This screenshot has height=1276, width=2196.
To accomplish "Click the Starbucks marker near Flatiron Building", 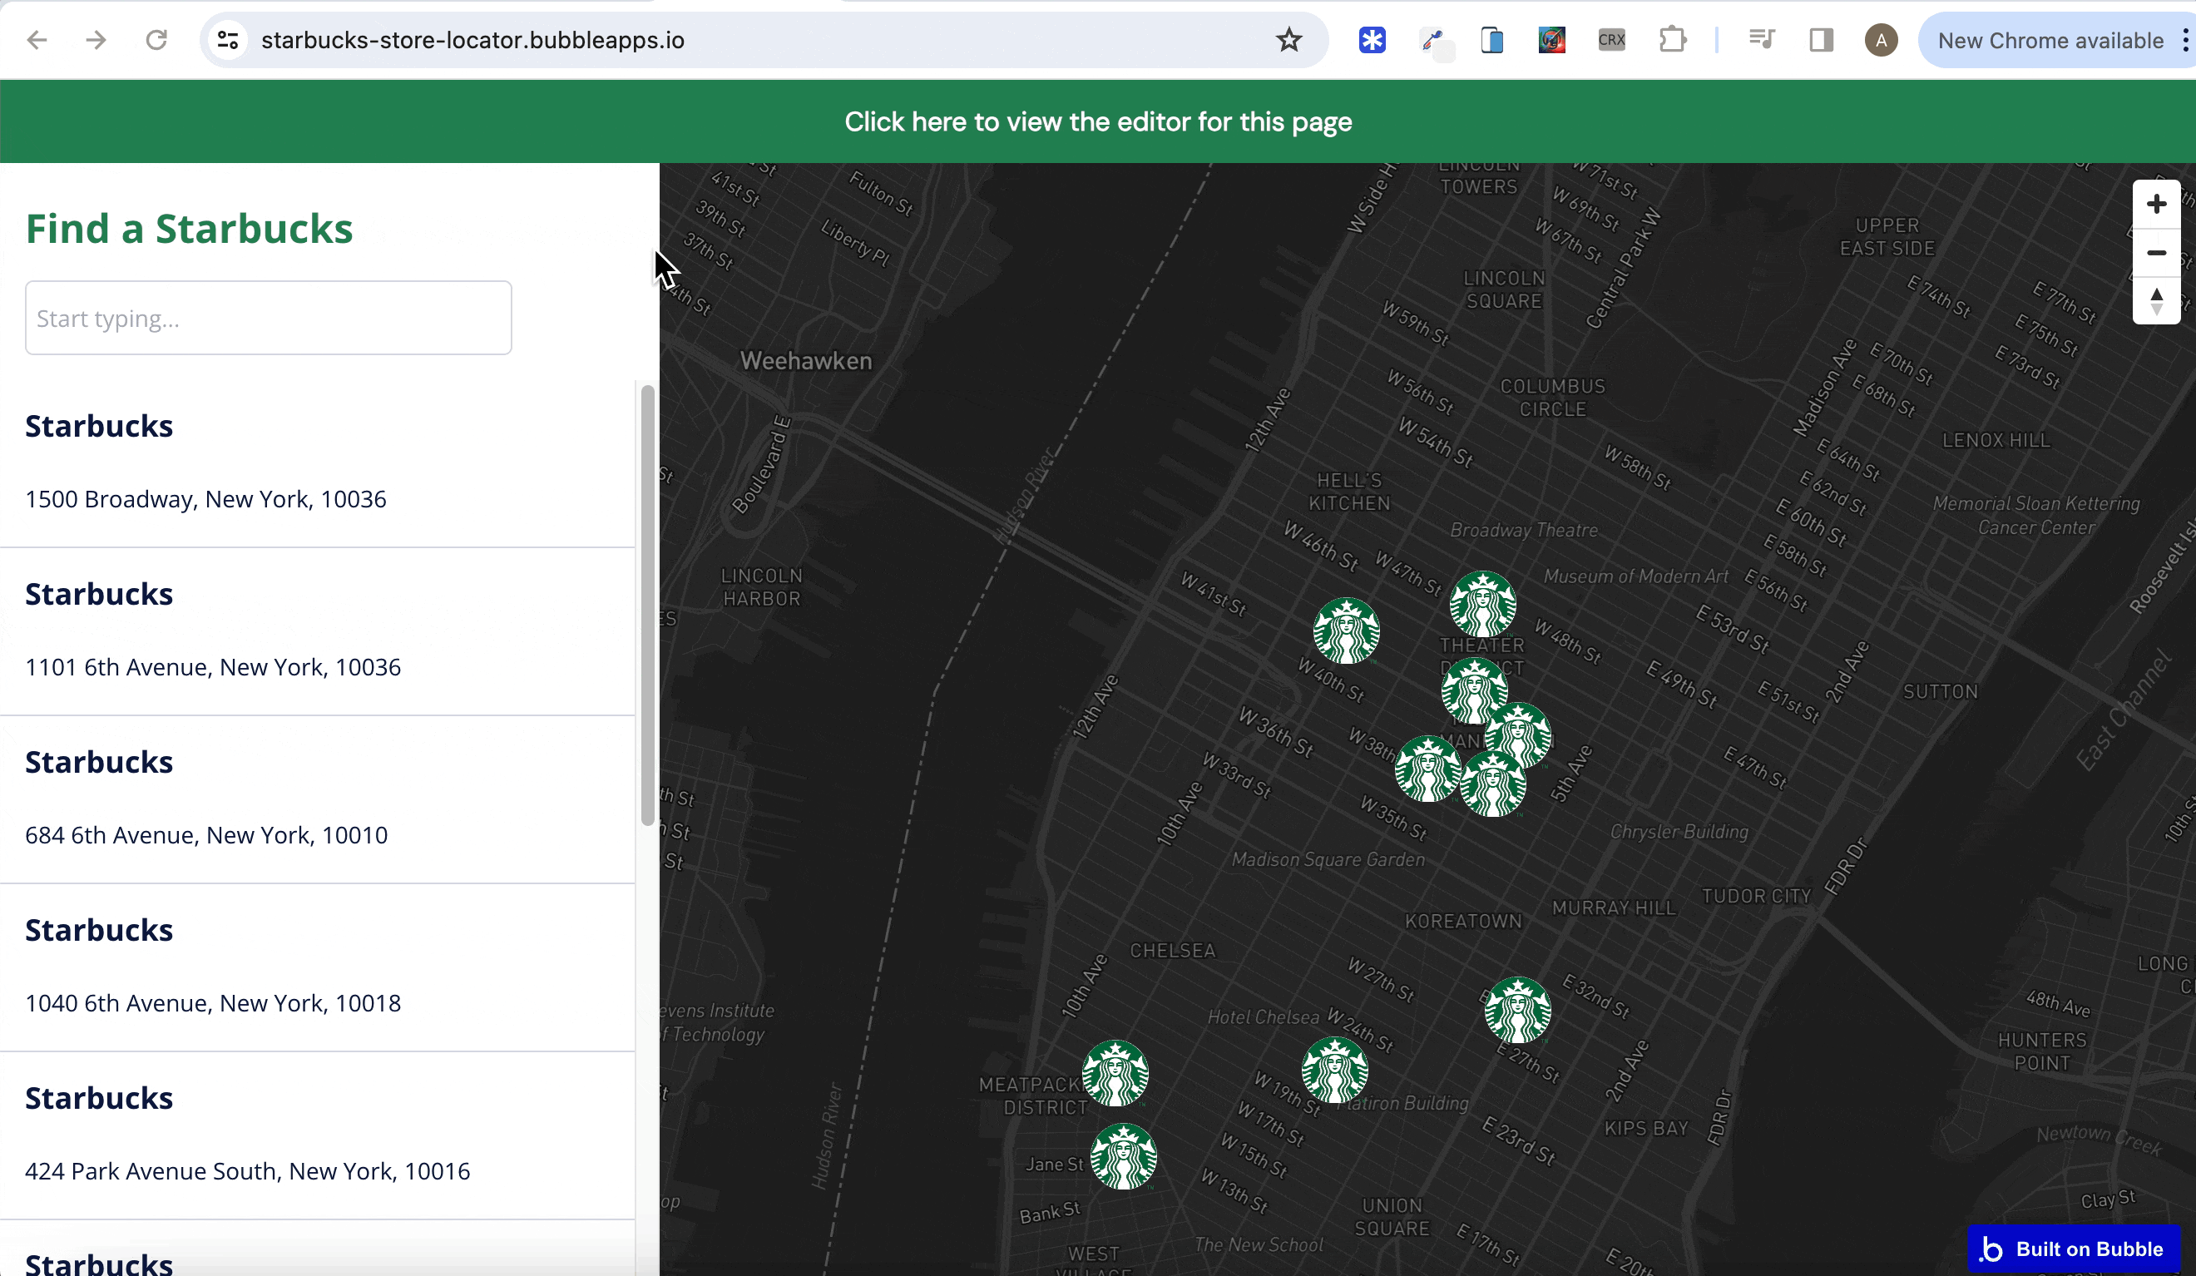I will (x=1334, y=1070).
